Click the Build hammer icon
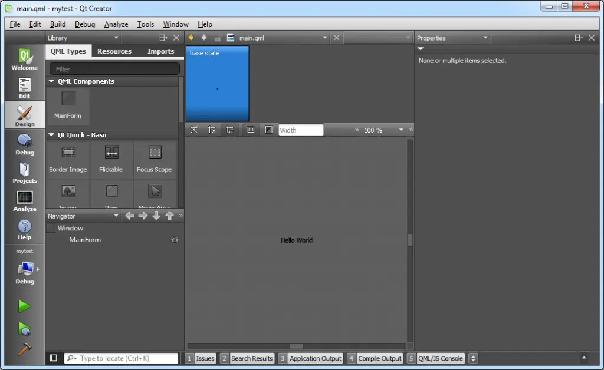Screen dimensions: 604x370 click(x=24, y=349)
